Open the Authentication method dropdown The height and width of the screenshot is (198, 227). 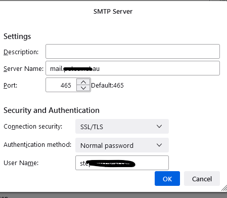coord(122,145)
